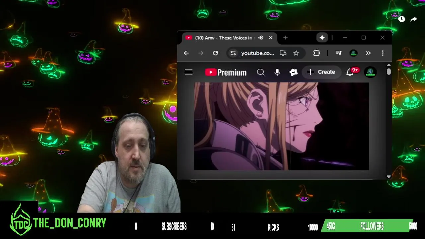Click the youtube.com address field
The height and width of the screenshot is (239, 425).
(257, 53)
